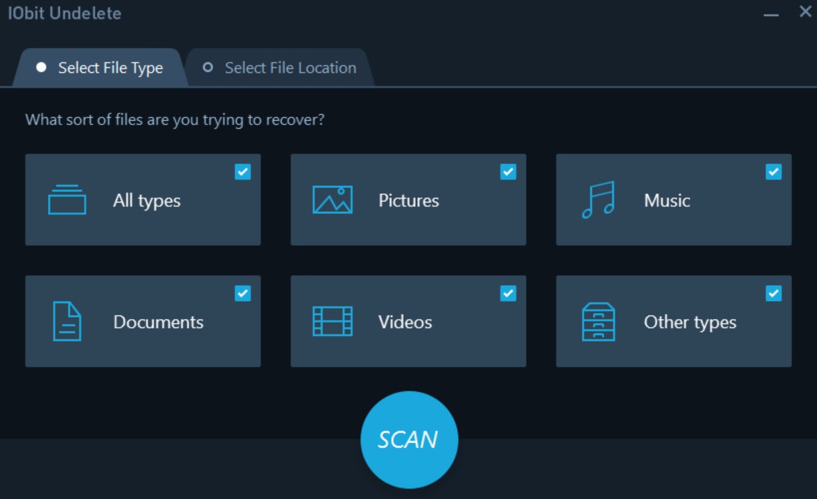Minimize the IObit Undelete window
The image size is (817, 499).
[770, 13]
